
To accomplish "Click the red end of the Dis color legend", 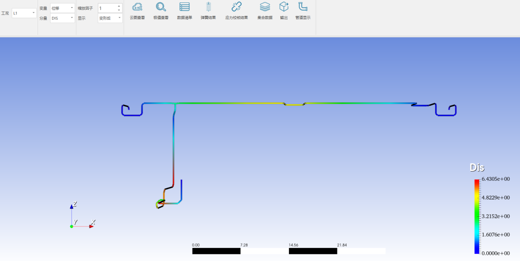I will click(x=477, y=181).
